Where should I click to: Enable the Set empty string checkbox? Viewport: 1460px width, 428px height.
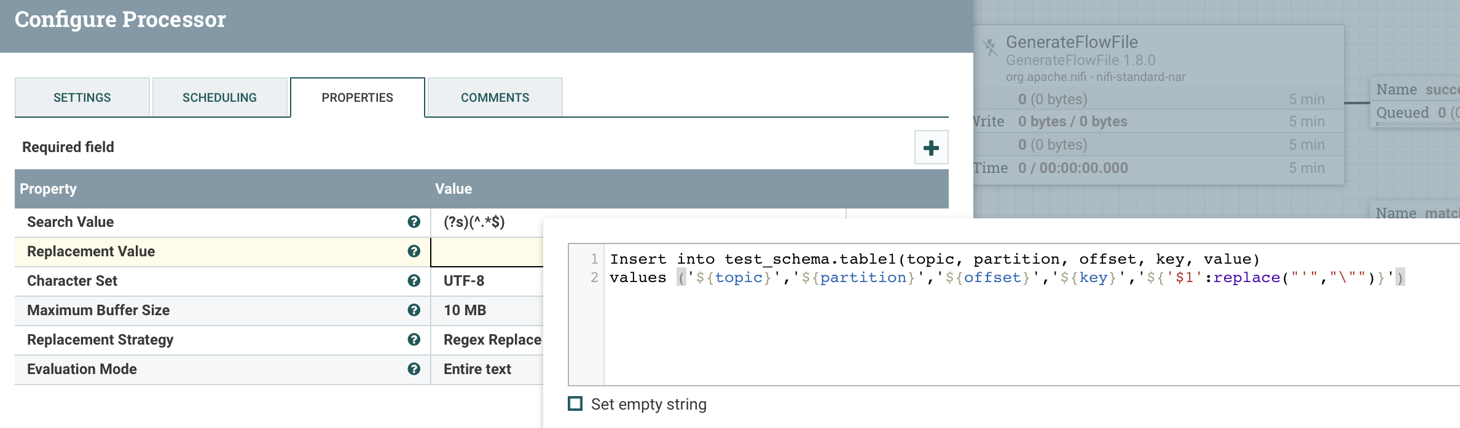pyautogui.click(x=575, y=404)
